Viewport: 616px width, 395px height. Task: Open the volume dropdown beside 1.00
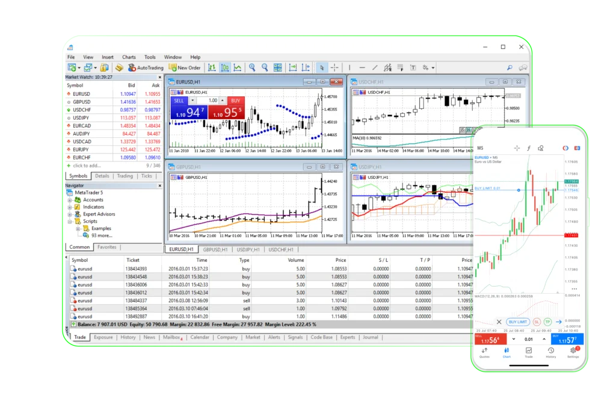click(x=223, y=101)
